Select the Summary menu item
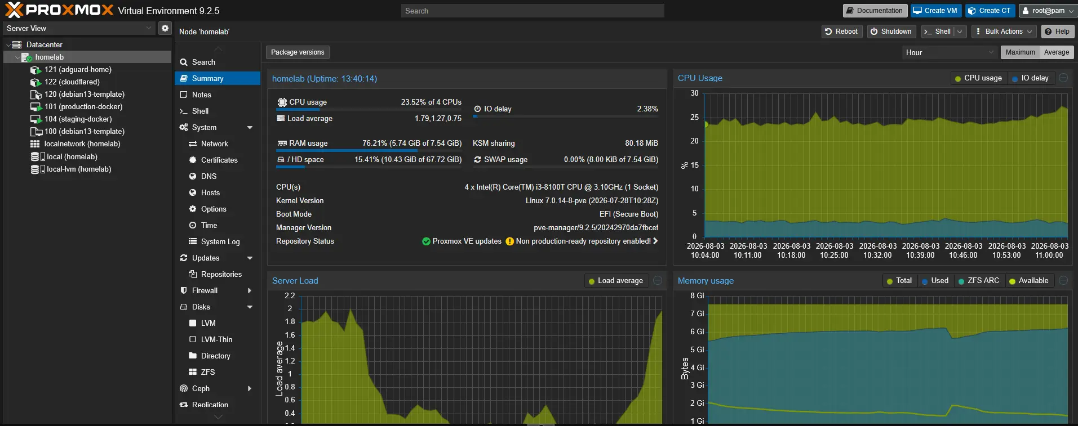This screenshot has width=1078, height=426. pyautogui.click(x=217, y=78)
